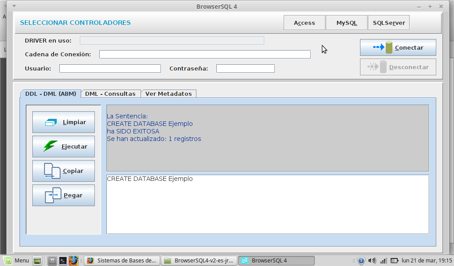Click the volume speaker tray icon

[x=372, y=261]
